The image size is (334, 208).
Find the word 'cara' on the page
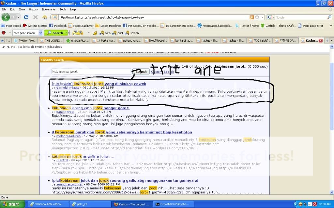(x=105, y=33)
